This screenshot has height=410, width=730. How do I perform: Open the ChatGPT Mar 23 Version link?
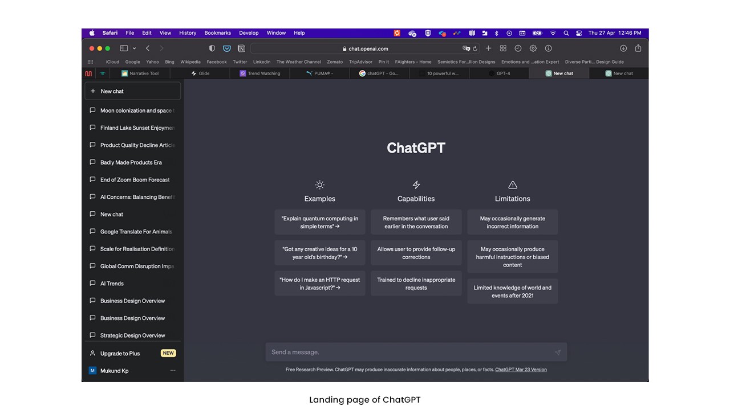pyautogui.click(x=521, y=370)
